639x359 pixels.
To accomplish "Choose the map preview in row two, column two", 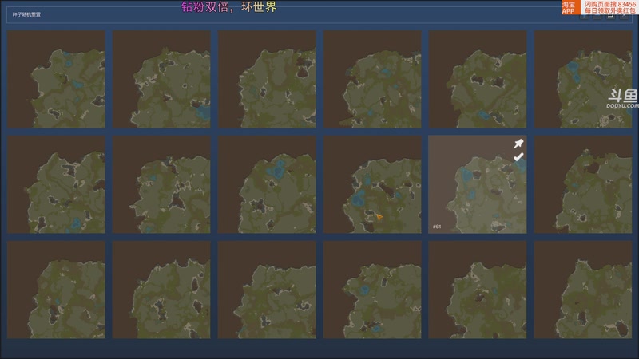I will (161, 184).
